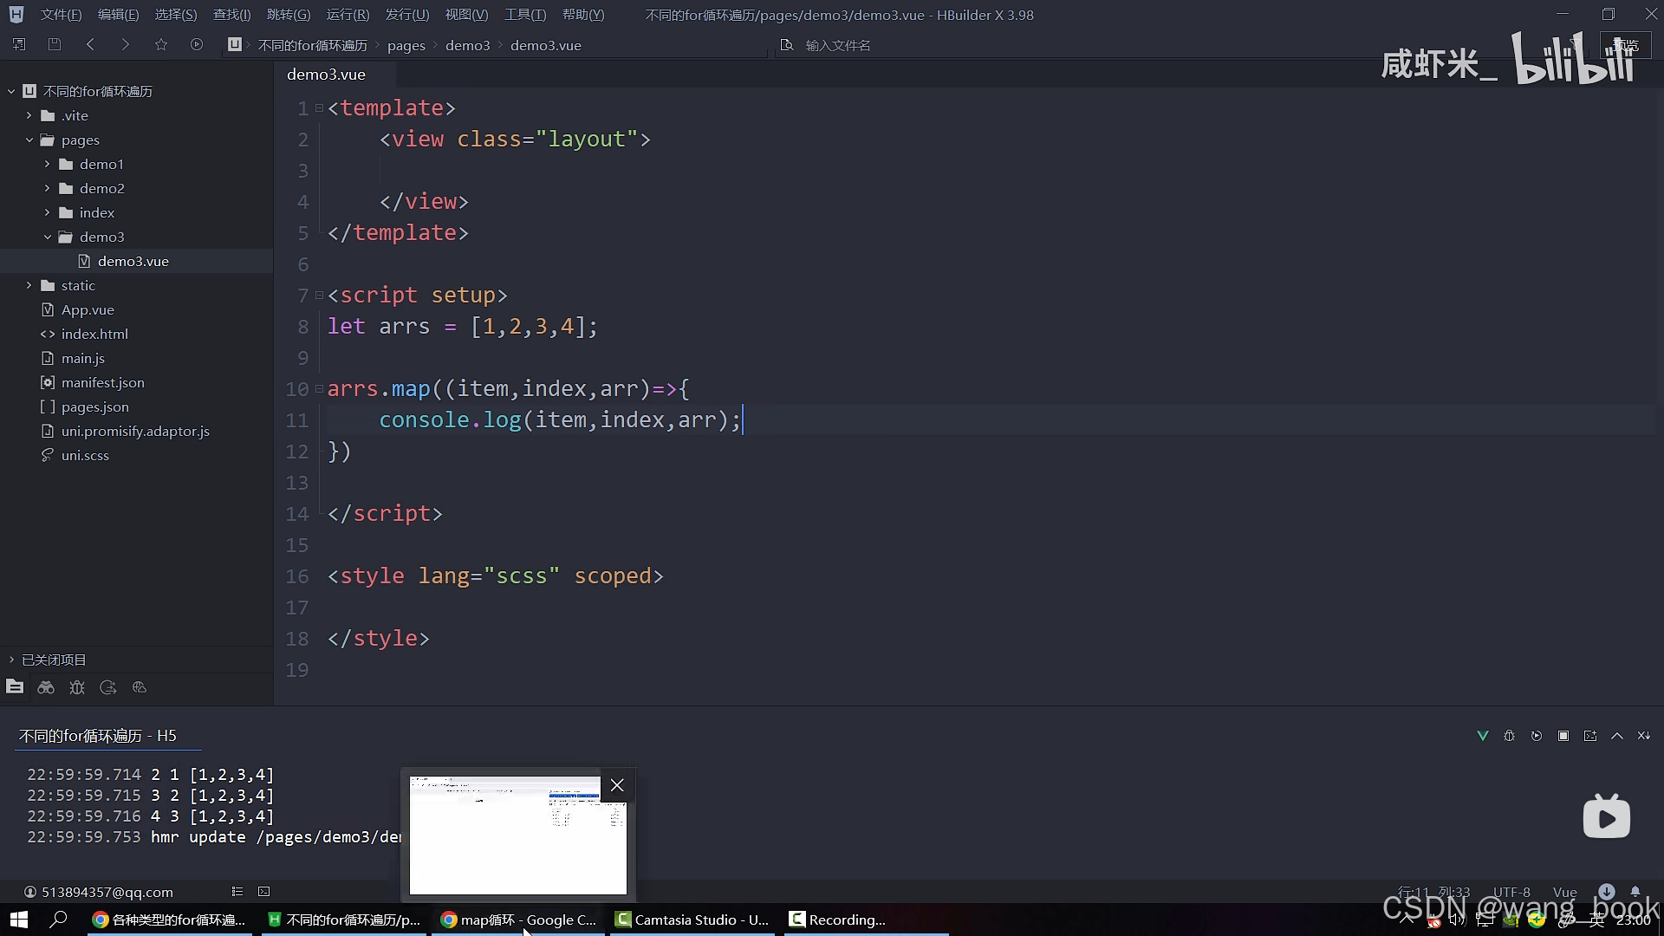This screenshot has width=1664, height=936.
Task: Open the 编辑(E) menu
Action: point(118,15)
